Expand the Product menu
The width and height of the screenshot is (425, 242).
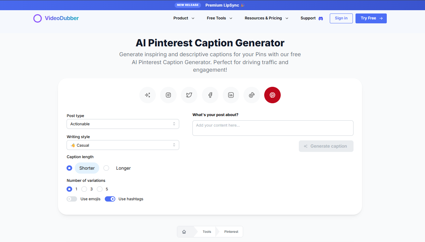(184, 18)
